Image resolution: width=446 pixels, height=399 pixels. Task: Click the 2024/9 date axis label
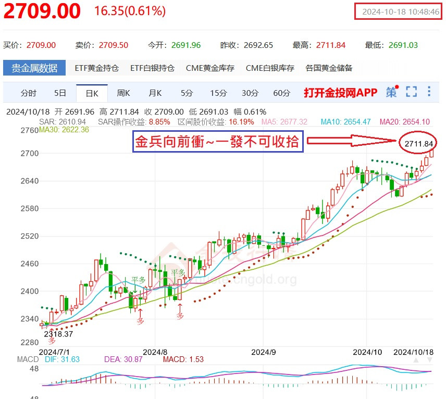click(264, 352)
